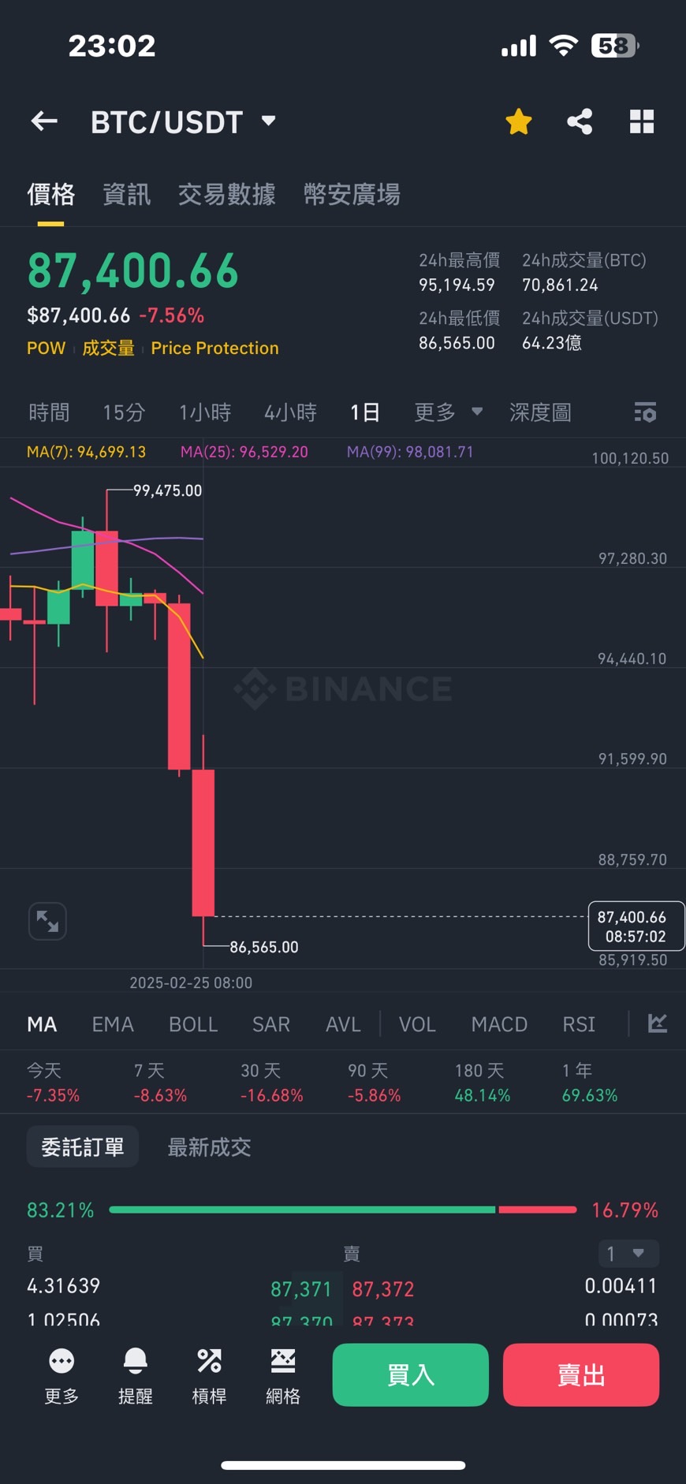The width and height of the screenshot is (686, 1484).
Task: Toggle the MACD indicator
Action: (499, 1024)
